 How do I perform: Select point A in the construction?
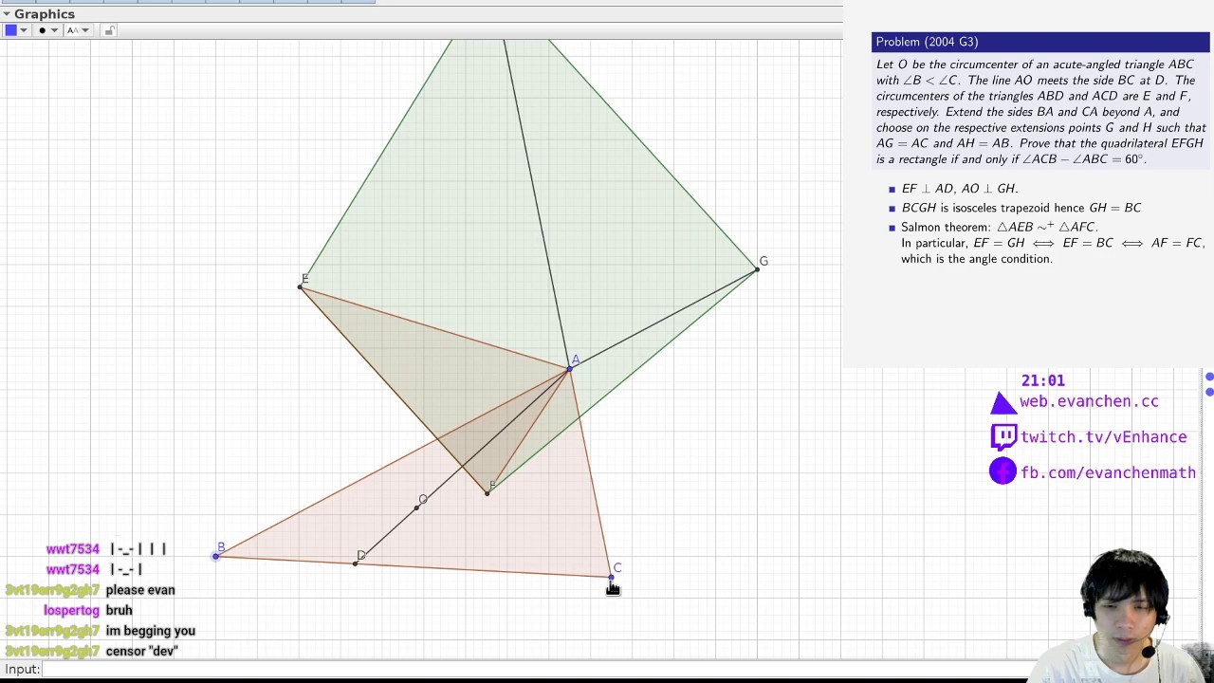click(570, 370)
